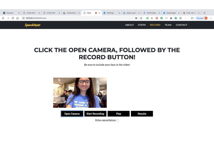Go to the TEAM section
This screenshot has width=214, height=152.
point(168,25)
